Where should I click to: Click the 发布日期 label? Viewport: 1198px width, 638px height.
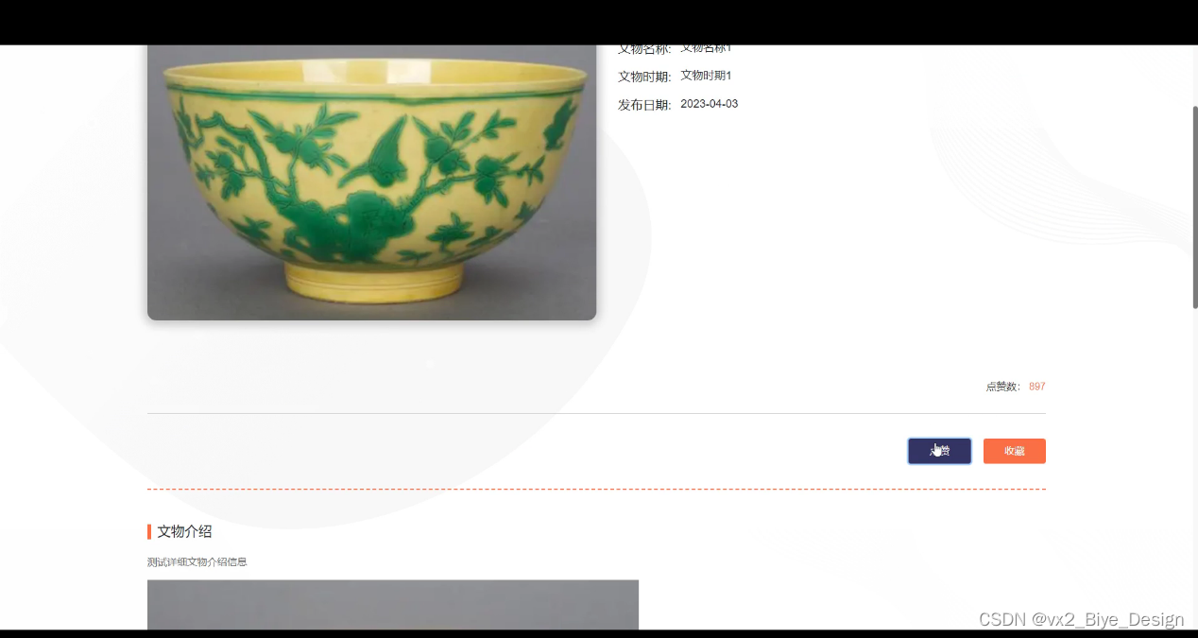pyautogui.click(x=643, y=105)
